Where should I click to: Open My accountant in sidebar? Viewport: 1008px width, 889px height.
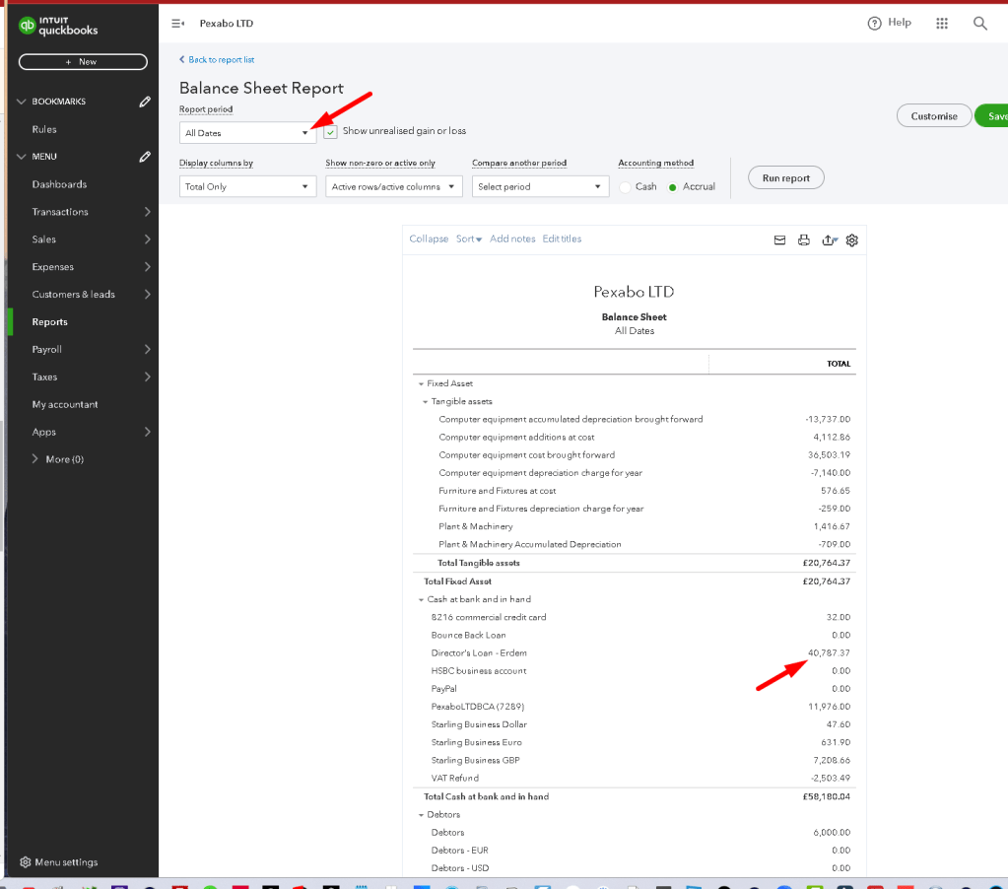pyautogui.click(x=65, y=404)
